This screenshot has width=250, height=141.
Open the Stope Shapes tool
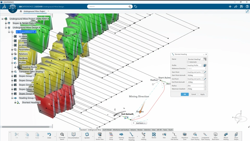point(236,136)
